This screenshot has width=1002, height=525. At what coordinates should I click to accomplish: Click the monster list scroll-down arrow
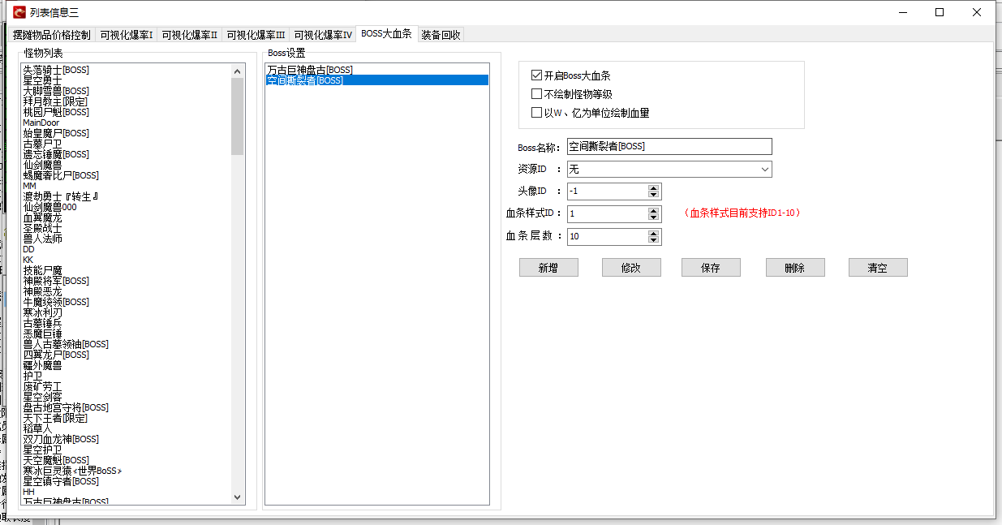click(237, 497)
